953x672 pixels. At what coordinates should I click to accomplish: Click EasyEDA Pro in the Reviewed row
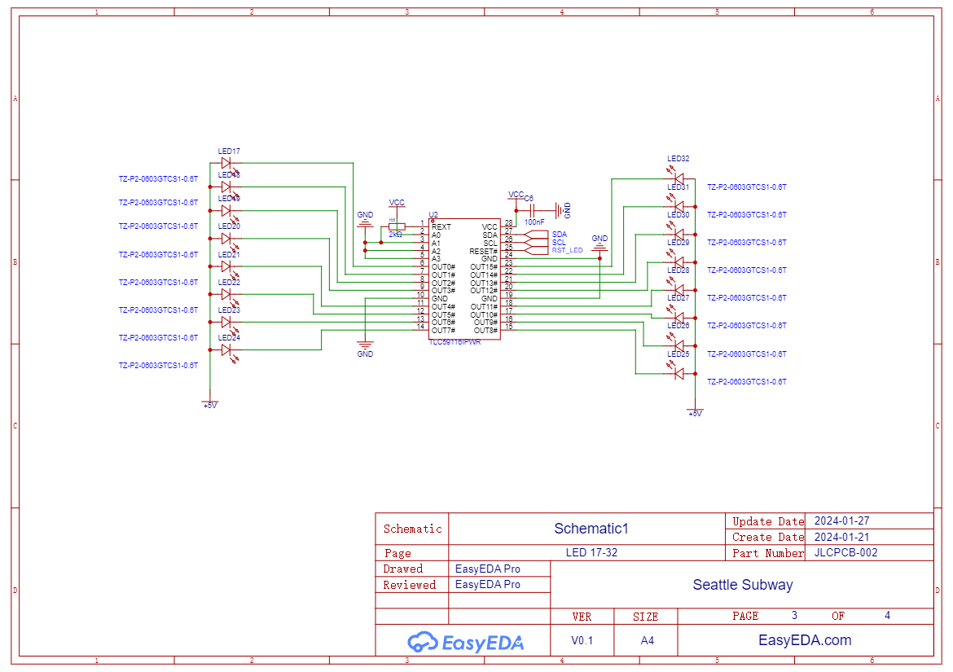(487, 585)
